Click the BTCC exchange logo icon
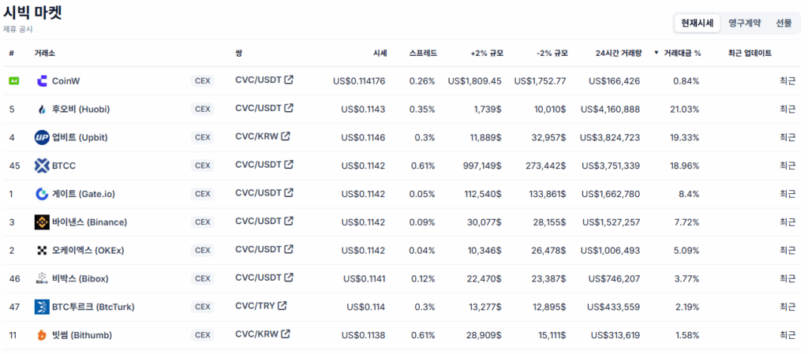Image resolution: width=808 pixels, height=354 pixels. [x=42, y=166]
